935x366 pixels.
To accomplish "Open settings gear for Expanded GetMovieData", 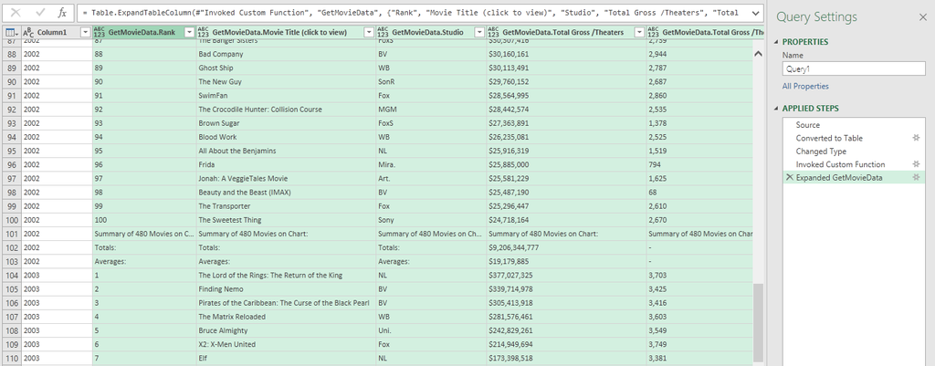I will pos(917,178).
